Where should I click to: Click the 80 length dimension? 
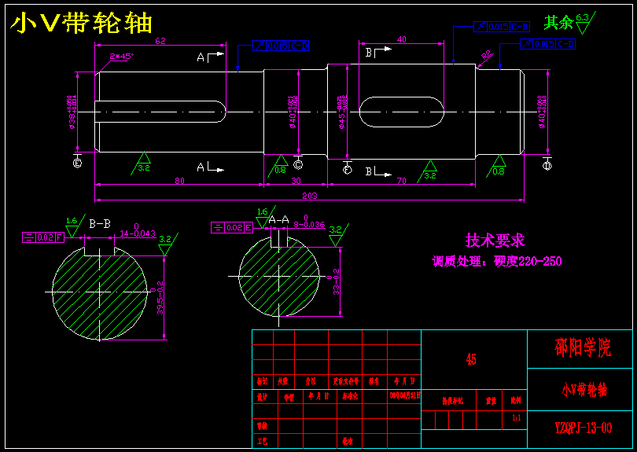click(179, 181)
